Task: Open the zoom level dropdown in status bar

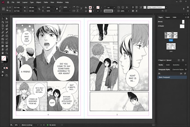Action: tap(19, 125)
